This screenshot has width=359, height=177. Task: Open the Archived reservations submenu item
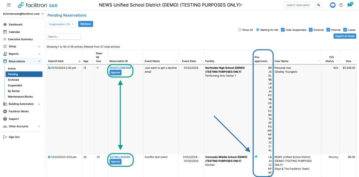pyautogui.click(x=13, y=80)
